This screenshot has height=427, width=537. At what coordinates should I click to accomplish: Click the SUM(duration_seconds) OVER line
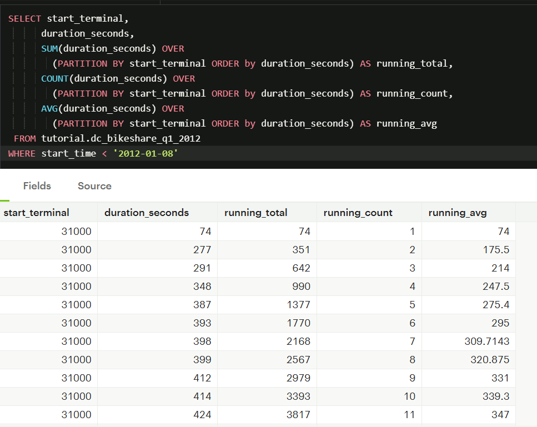[112, 49]
